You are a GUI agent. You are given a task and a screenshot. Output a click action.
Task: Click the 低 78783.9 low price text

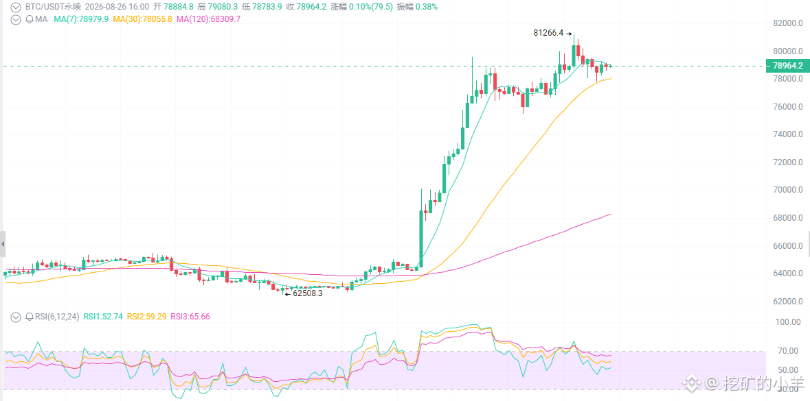pyautogui.click(x=262, y=8)
